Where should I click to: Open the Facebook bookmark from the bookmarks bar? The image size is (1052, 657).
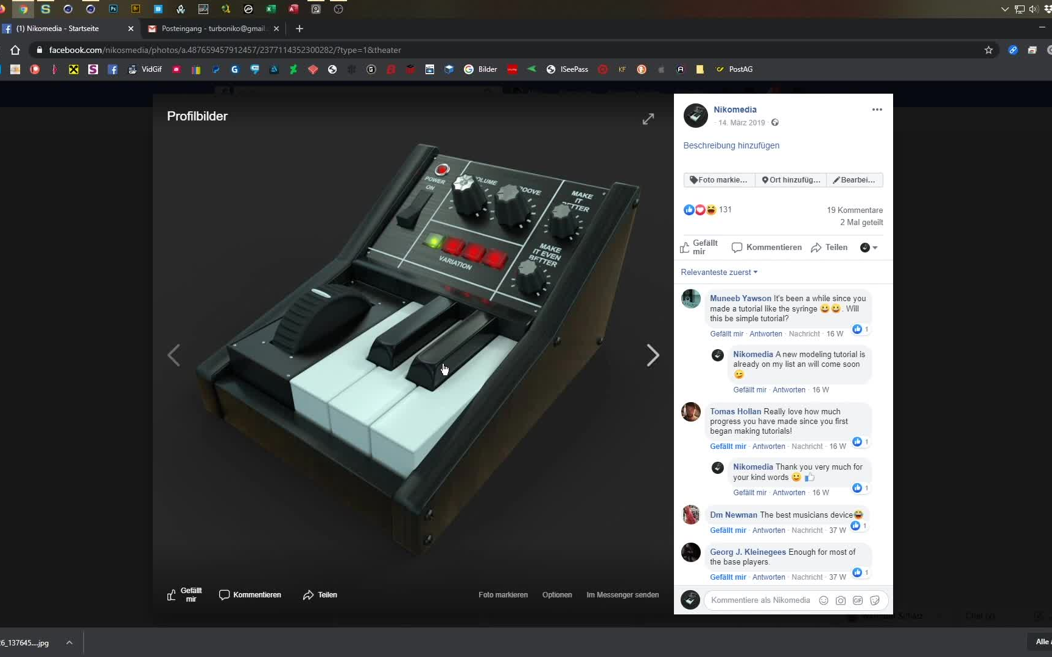click(112, 69)
